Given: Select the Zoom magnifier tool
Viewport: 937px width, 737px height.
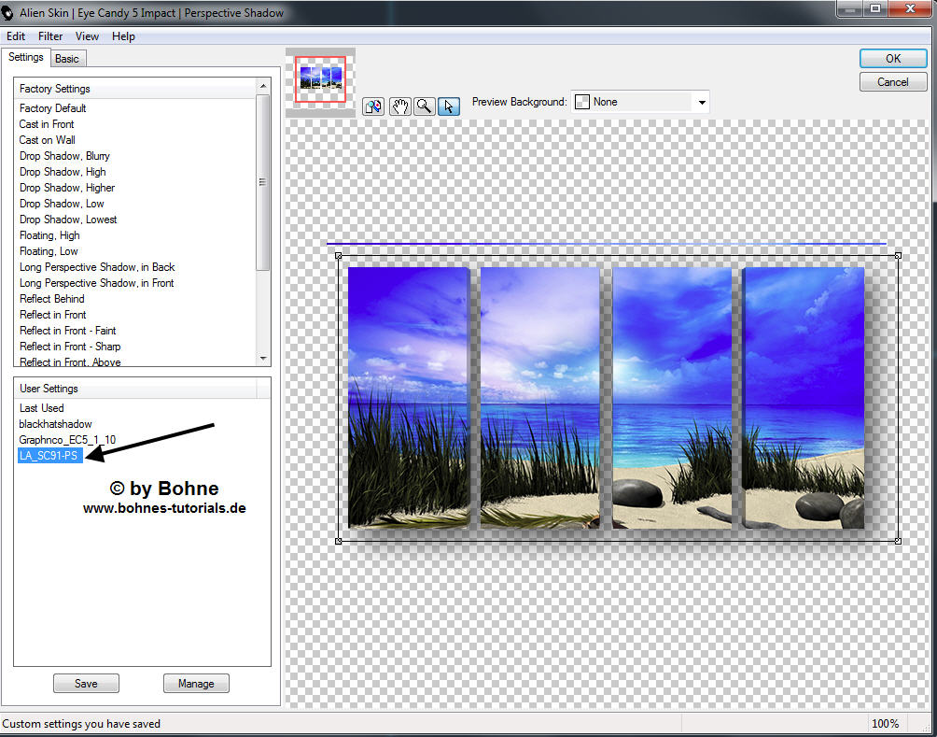Looking at the screenshot, I should pos(424,106).
